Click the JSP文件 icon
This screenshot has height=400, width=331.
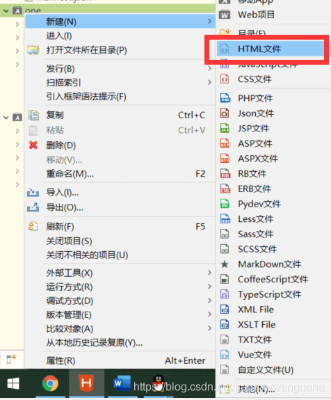(x=225, y=128)
